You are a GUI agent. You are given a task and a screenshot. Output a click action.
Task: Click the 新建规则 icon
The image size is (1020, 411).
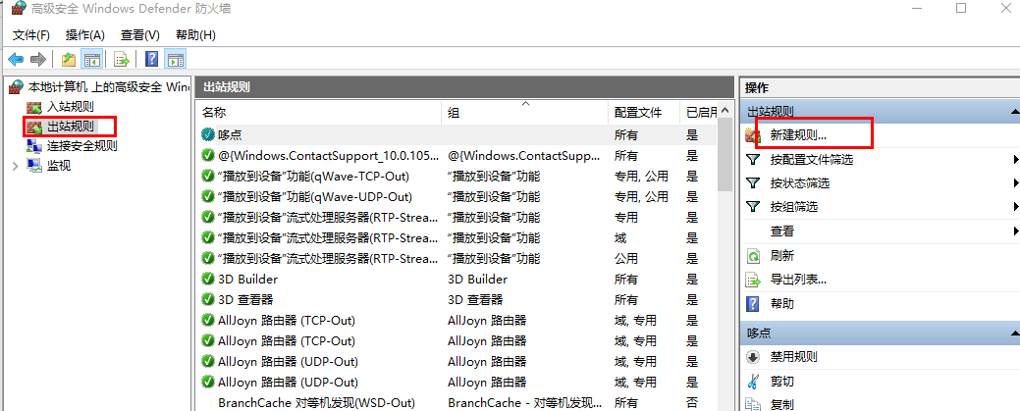(x=753, y=135)
